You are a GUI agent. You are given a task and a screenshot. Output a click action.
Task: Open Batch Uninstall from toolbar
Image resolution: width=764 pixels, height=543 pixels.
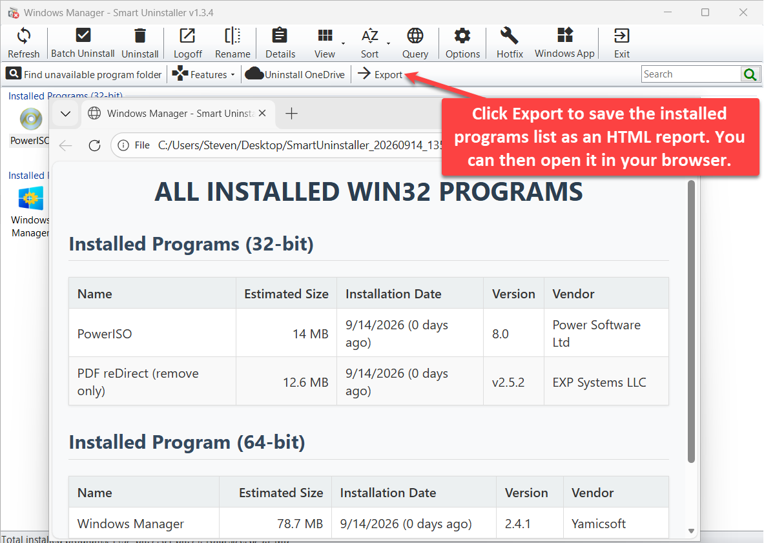tap(83, 43)
